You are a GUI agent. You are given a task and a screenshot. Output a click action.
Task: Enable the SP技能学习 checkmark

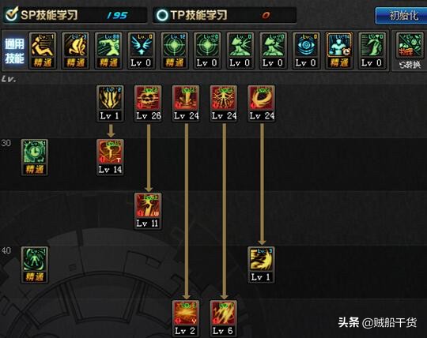12,14
